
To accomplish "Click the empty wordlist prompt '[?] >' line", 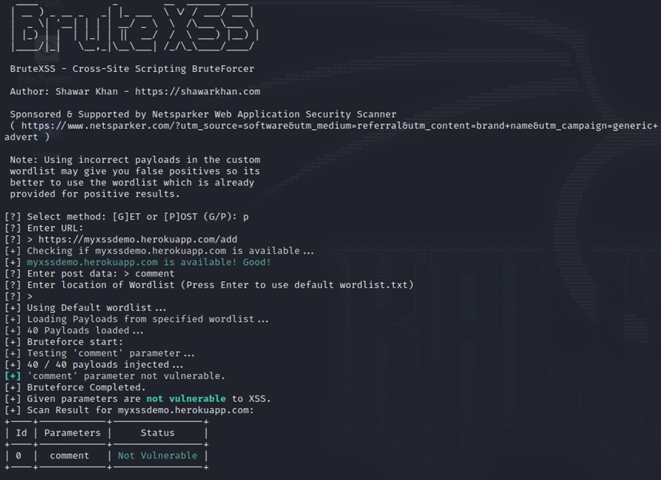I will coord(19,296).
